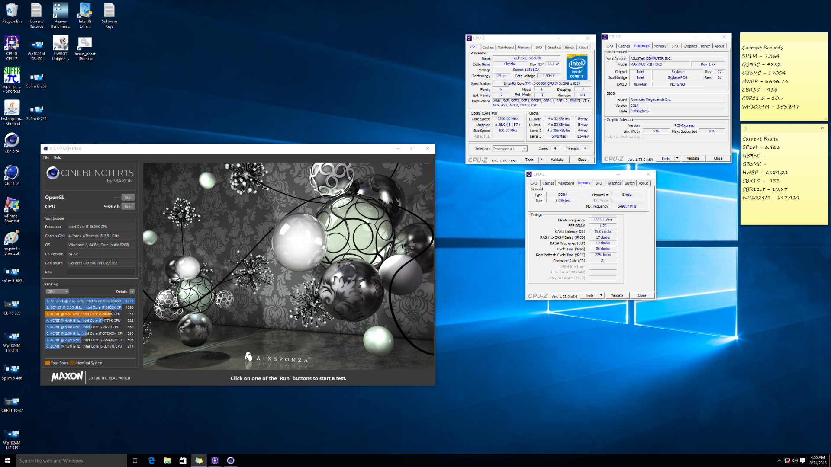Open the Help menu in Cinebench
The image size is (831, 467).
coord(57,157)
